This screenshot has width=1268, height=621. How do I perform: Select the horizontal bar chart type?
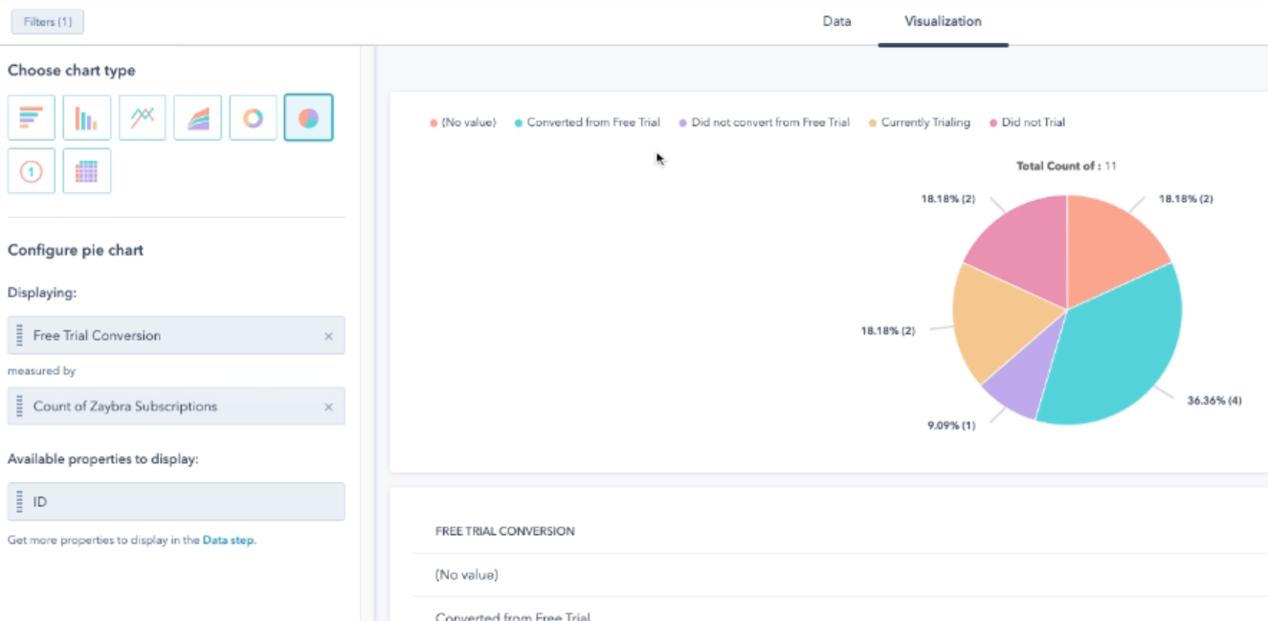pos(30,117)
